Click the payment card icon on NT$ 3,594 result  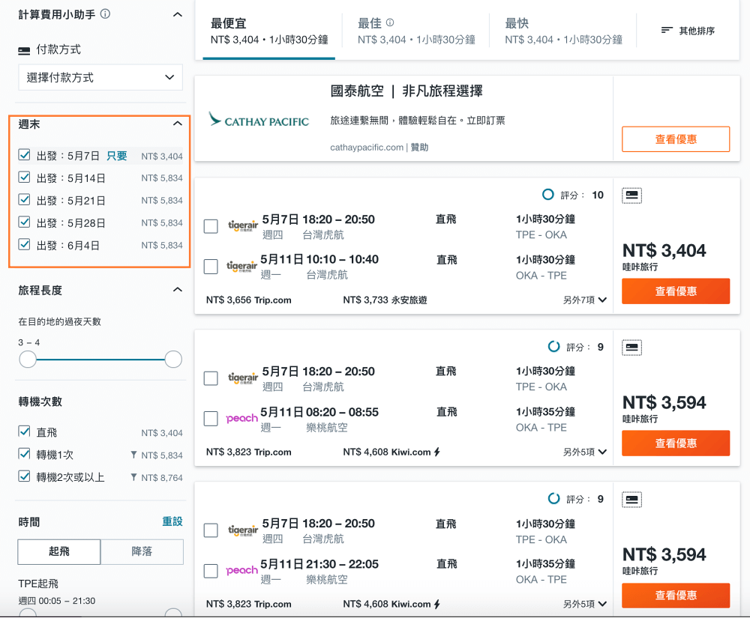pyautogui.click(x=631, y=348)
